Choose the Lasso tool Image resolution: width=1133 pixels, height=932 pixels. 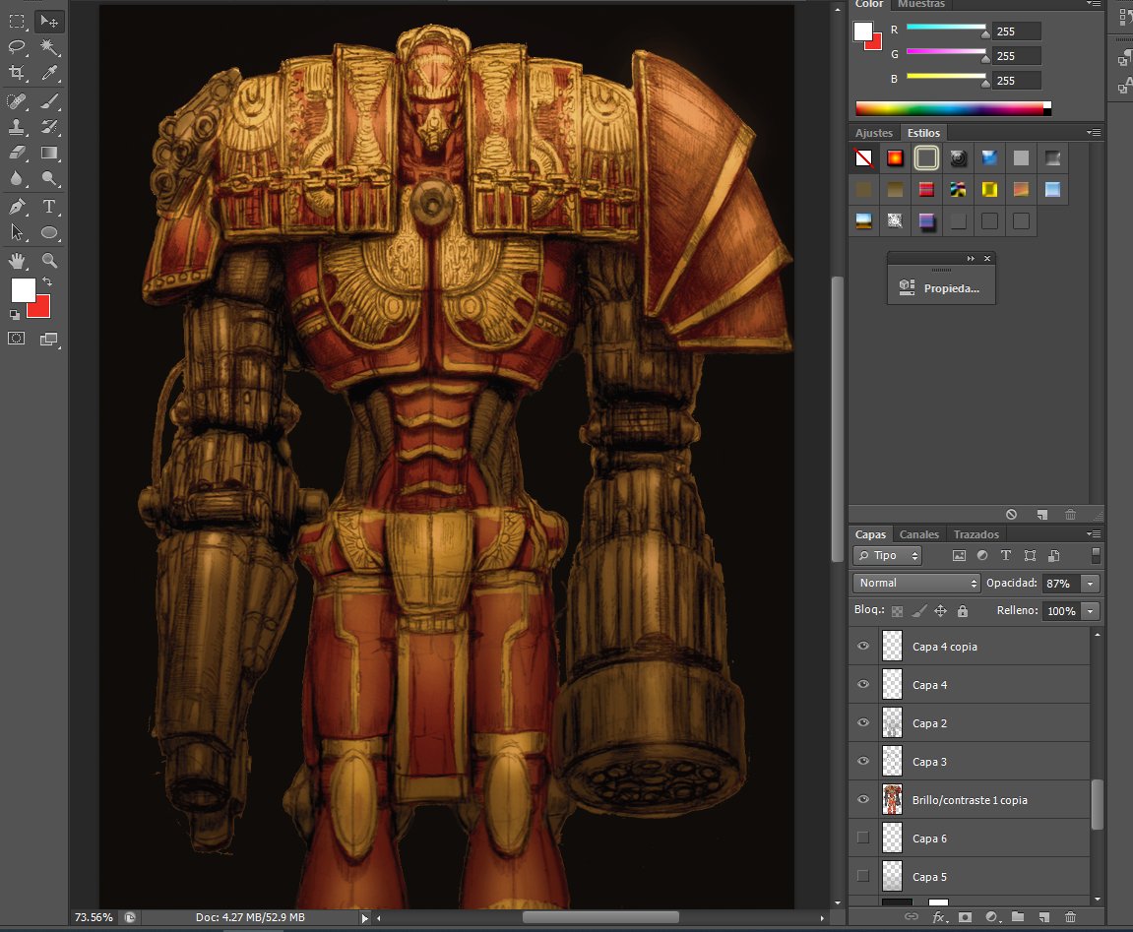(18, 47)
